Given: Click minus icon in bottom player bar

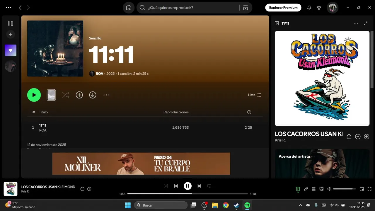Looking at the screenshot, I should coord(82,189).
